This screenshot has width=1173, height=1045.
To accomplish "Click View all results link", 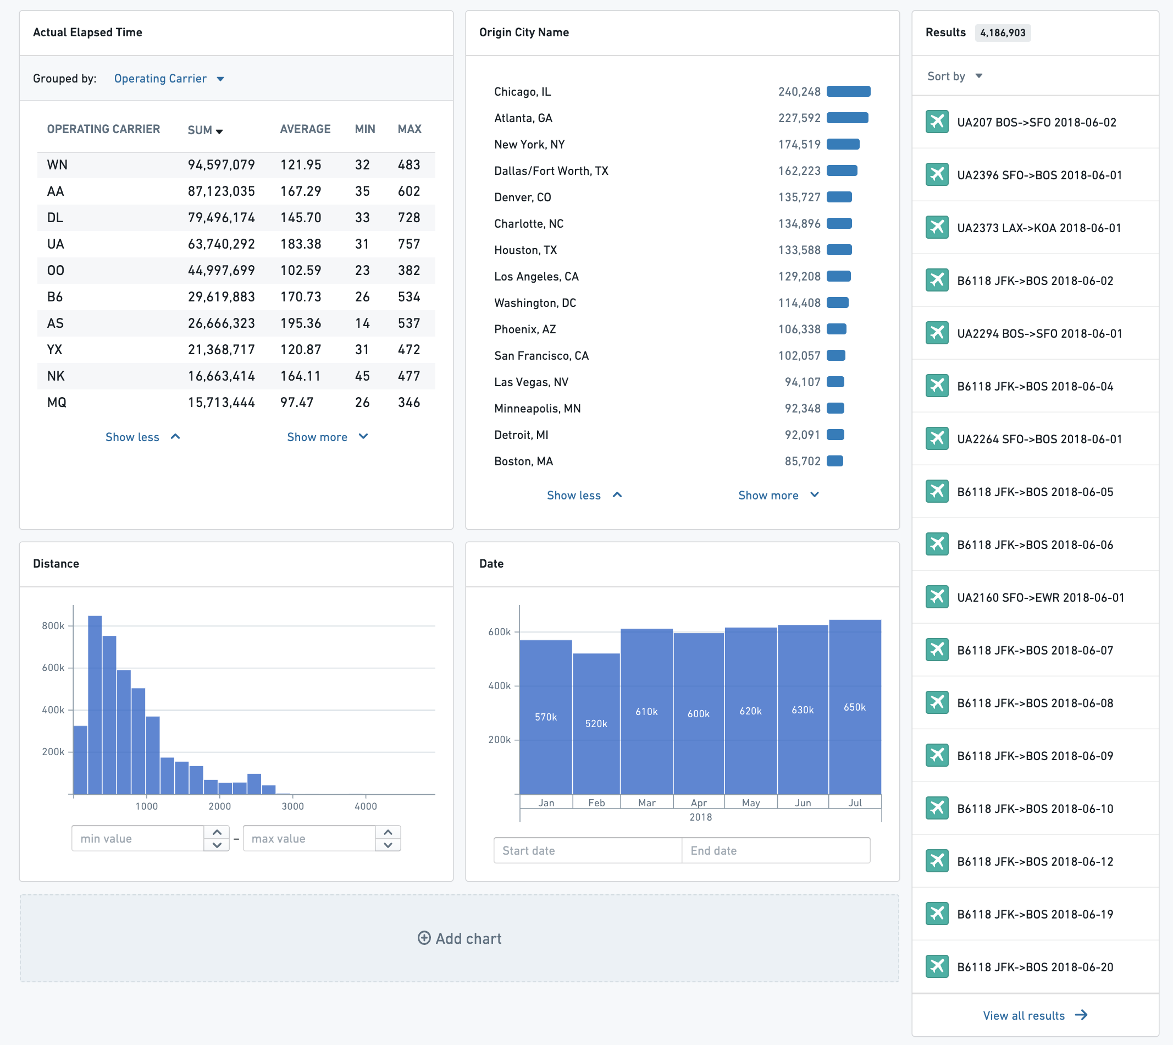I will point(1024,1015).
